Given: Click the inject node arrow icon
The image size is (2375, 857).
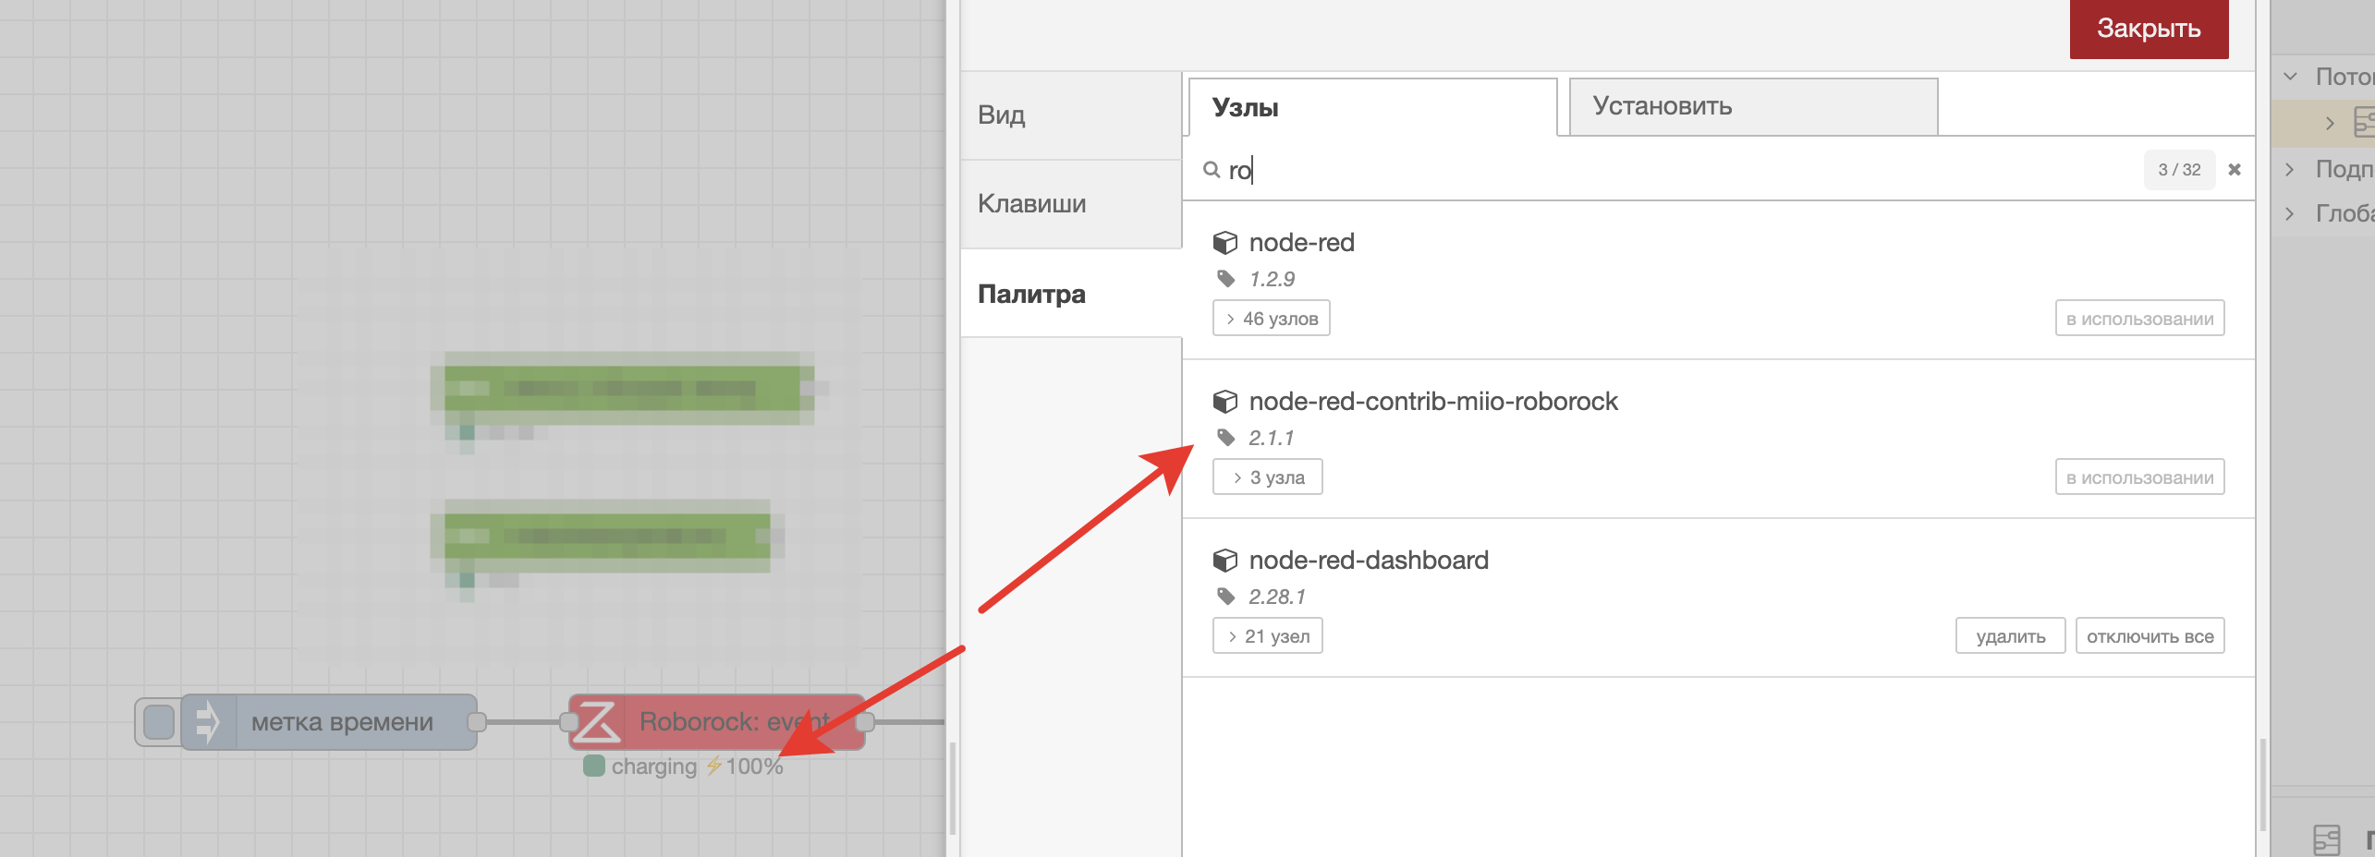Looking at the screenshot, I should click(209, 722).
